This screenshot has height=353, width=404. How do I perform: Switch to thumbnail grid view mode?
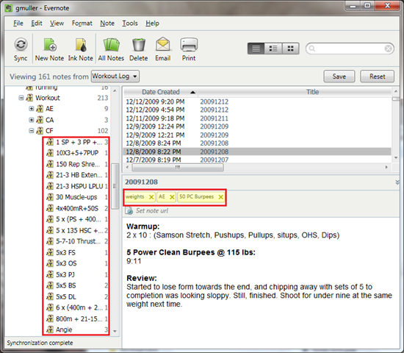(290, 49)
